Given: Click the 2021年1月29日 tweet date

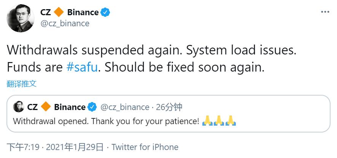Looking at the screenshot, I should pos(73,147).
